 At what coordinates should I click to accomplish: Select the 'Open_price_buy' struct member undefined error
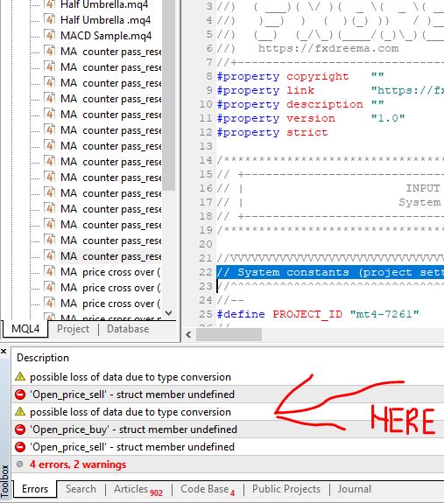[x=228, y=430]
